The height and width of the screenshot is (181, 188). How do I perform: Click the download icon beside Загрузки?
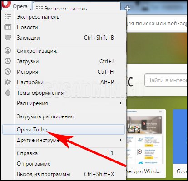click(8, 61)
